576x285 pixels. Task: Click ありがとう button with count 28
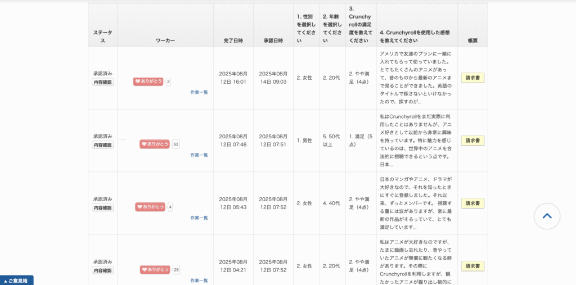155,270
